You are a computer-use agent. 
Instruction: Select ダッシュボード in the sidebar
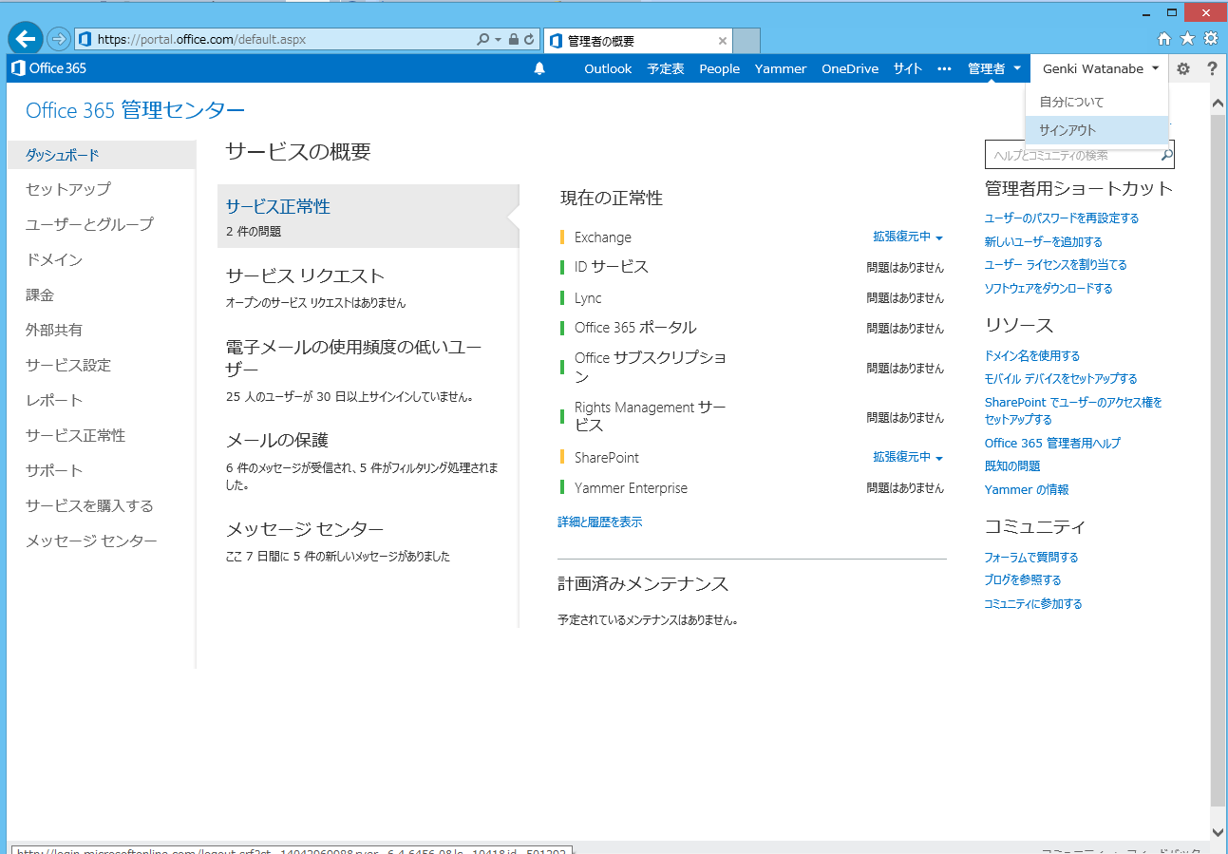tap(102, 155)
